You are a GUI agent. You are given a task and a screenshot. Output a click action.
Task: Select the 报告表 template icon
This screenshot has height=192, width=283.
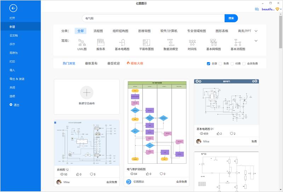(101, 42)
